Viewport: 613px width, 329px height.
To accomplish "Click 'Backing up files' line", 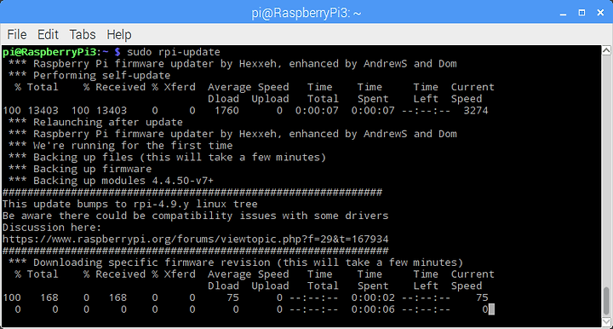I will (168, 158).
